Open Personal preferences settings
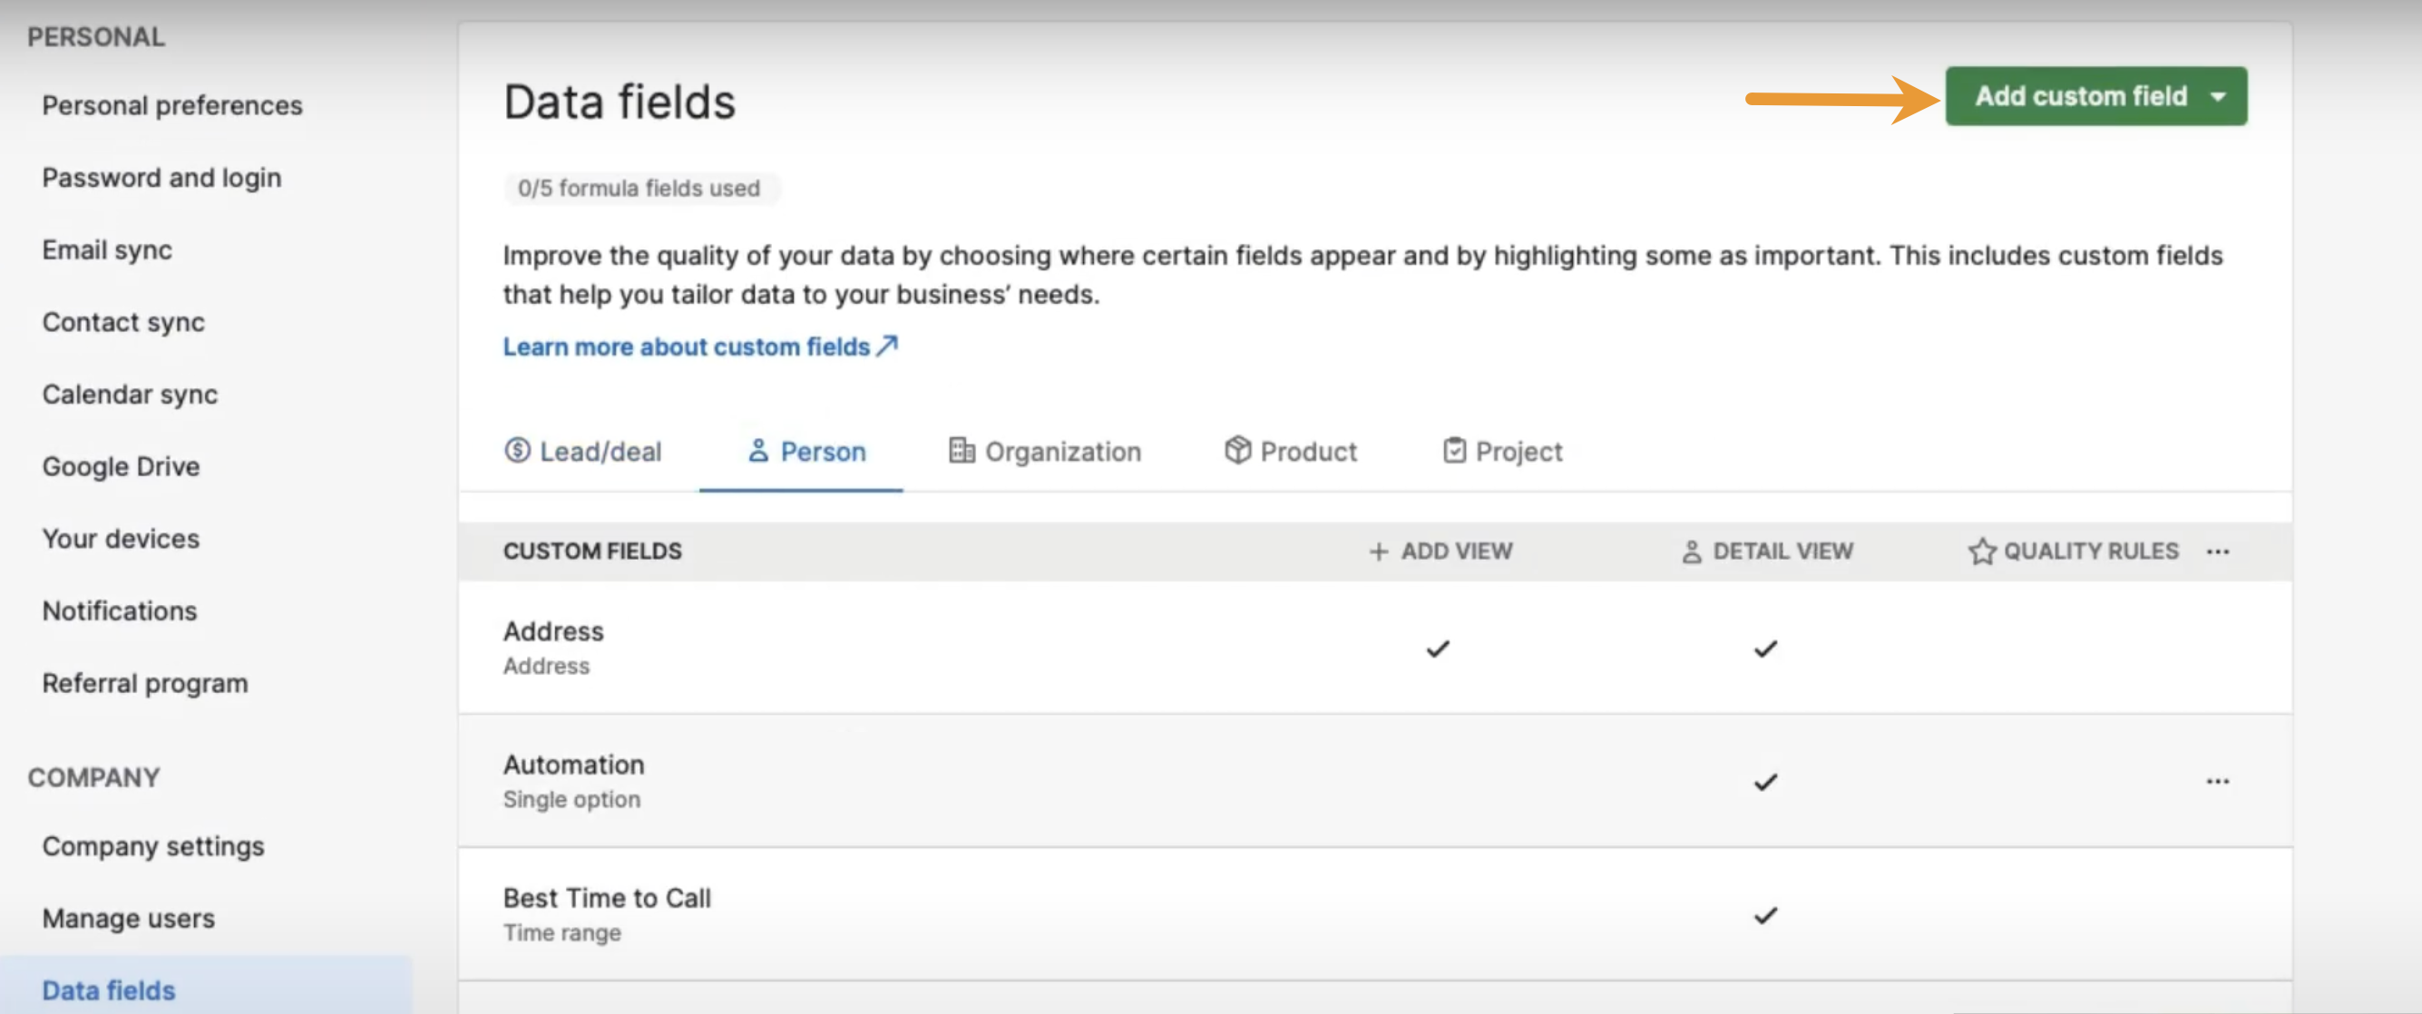Image resolution: width=2422 pixels, height=1014 pixels. pos(172,105)
